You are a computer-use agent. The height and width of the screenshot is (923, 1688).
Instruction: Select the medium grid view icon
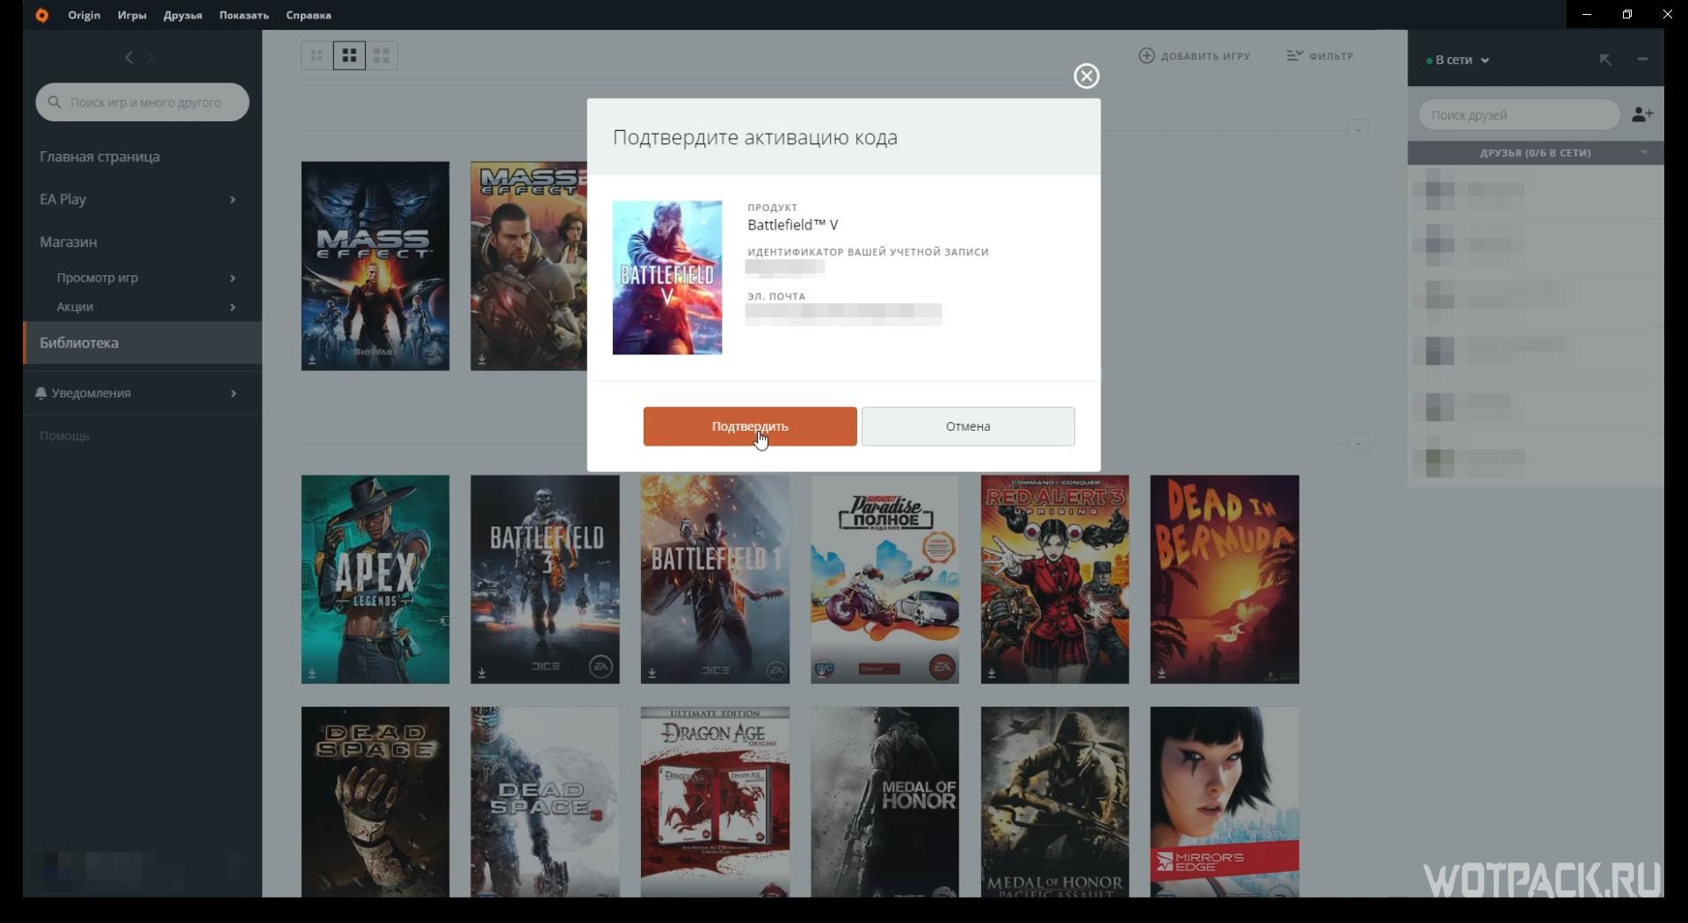(x=349, y=55)
